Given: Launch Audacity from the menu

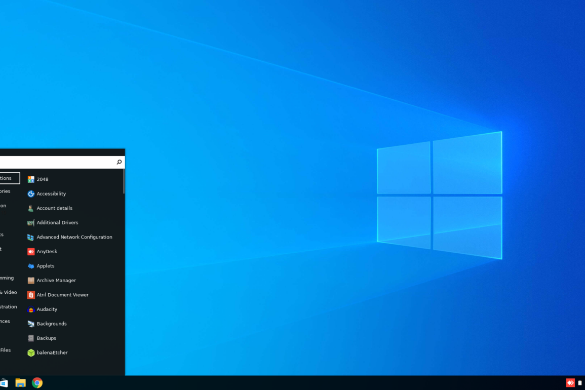Looking at the screenshot, I should point(47,309).
